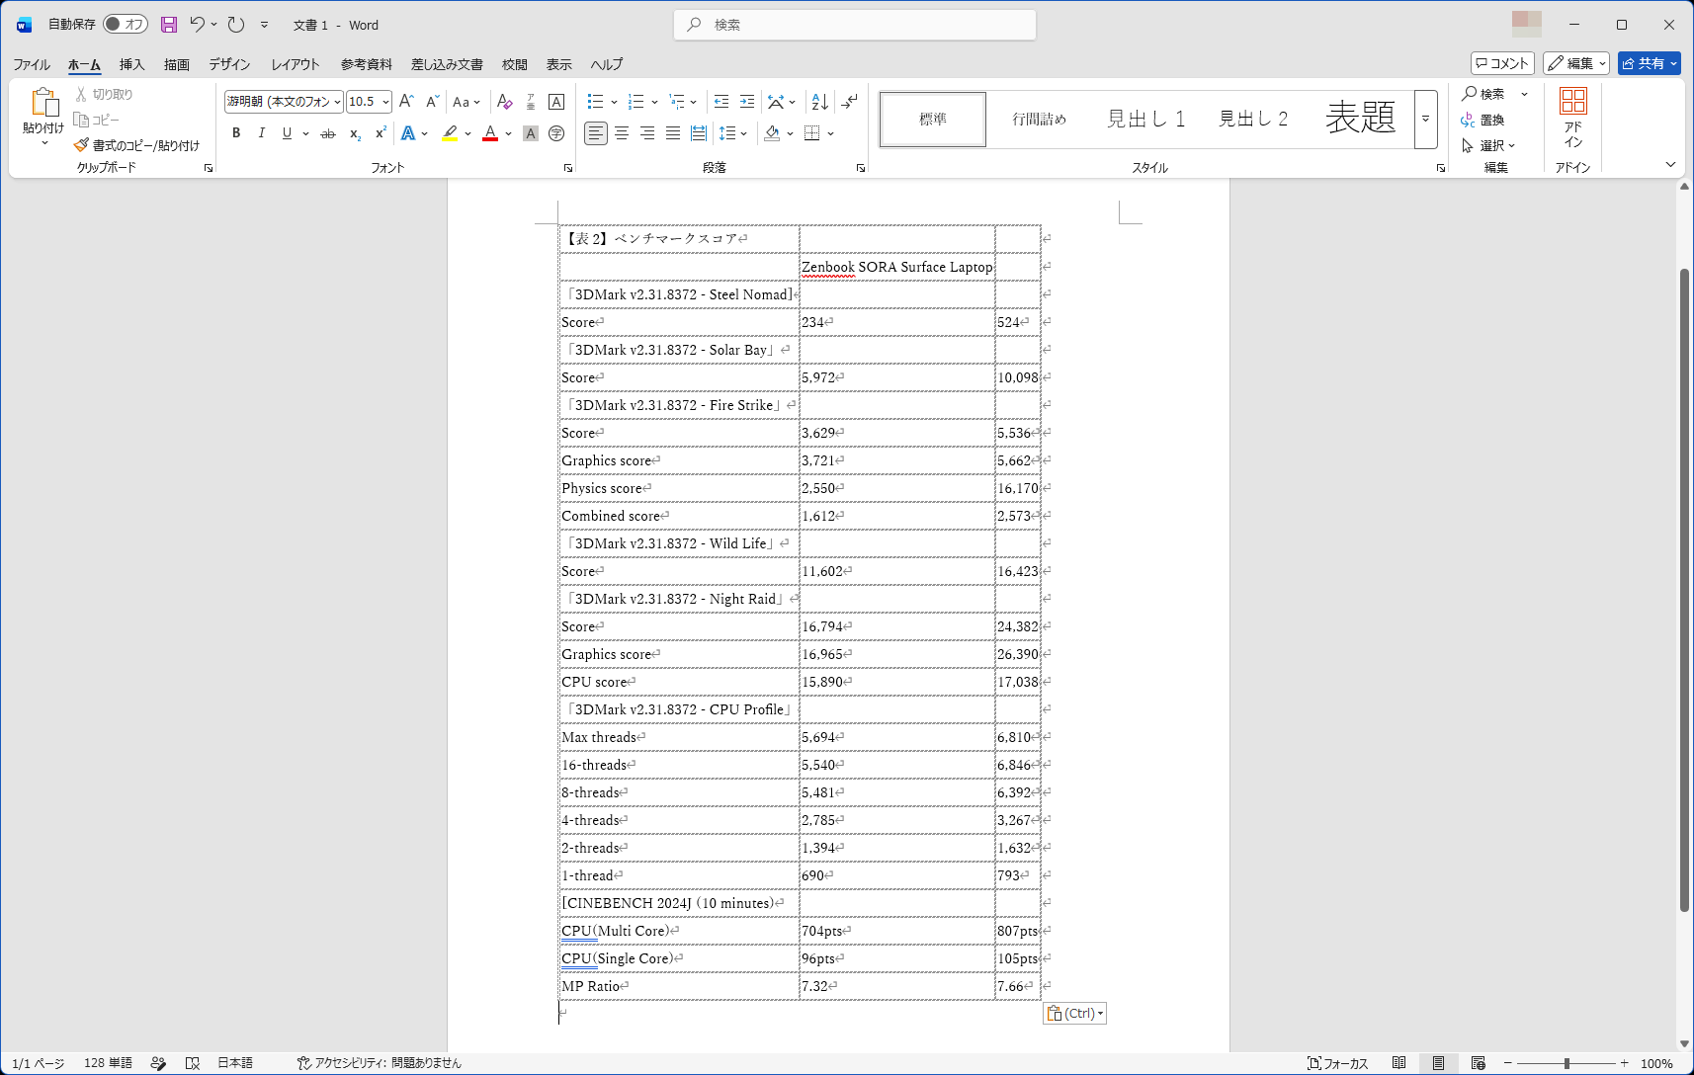
Task: Click the Clear Formatting eraser icon
Action: 505,101
